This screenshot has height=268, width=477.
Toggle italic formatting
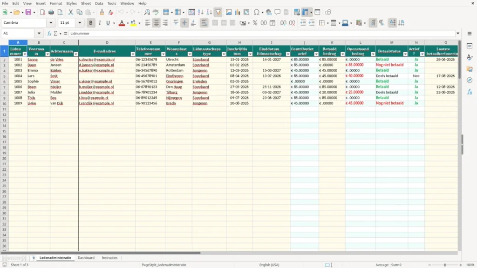coord(100,23)
